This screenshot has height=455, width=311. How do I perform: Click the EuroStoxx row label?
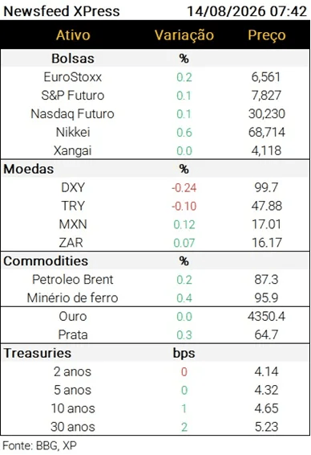pyautogui.click(x=73, y=77)
